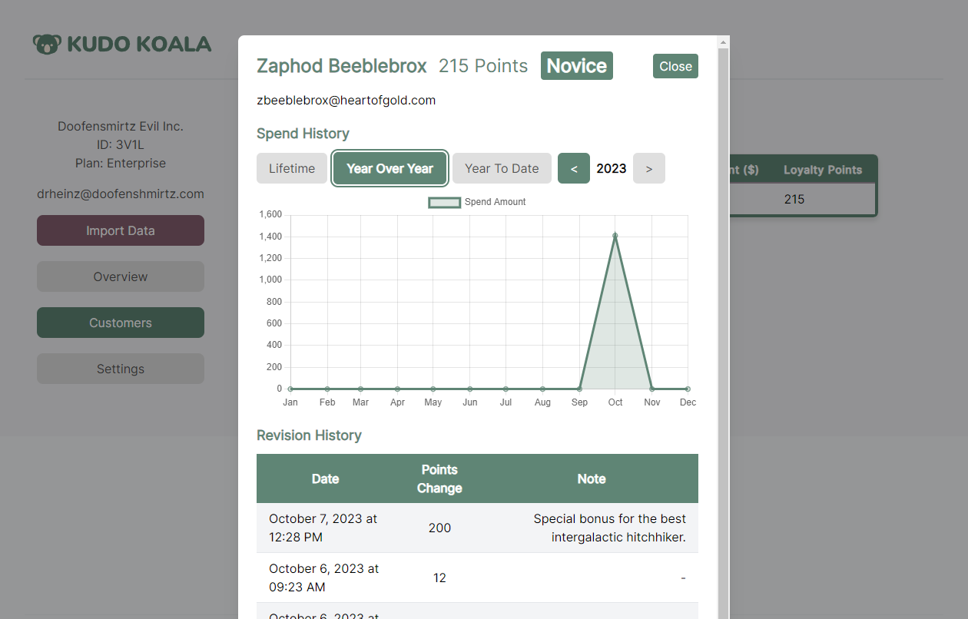Click the Plan: Enterprise label

click(121, 163)
